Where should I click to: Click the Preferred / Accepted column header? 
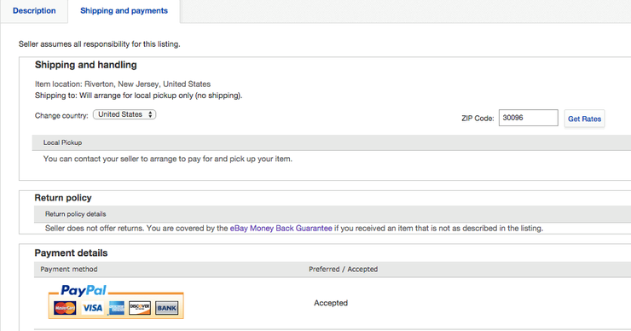coord(344,269)
